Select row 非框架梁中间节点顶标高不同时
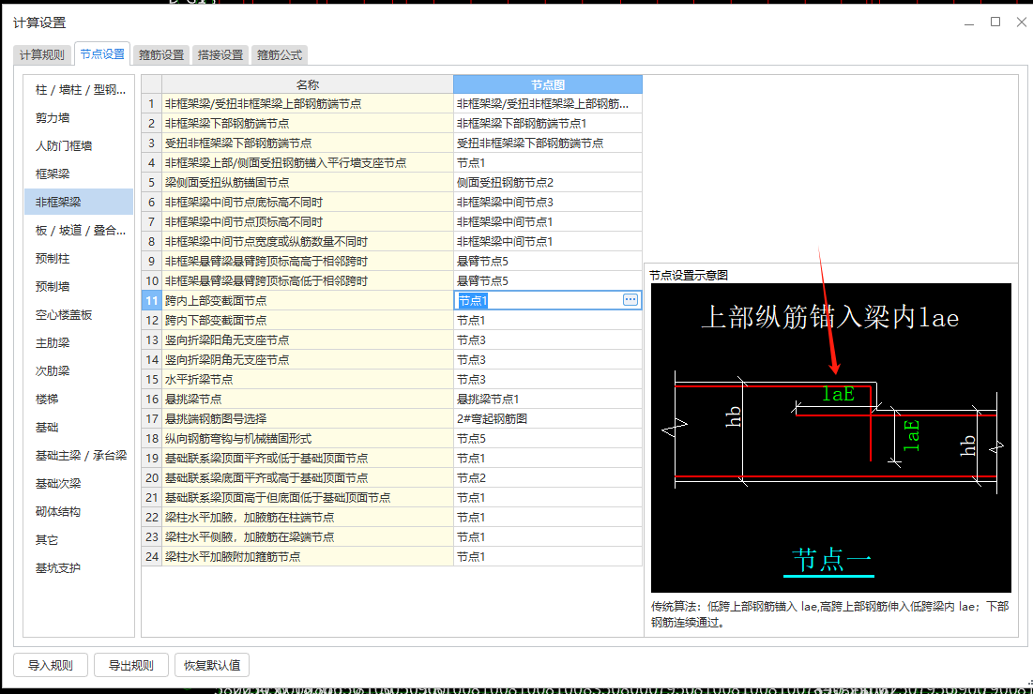 point(308,222)
